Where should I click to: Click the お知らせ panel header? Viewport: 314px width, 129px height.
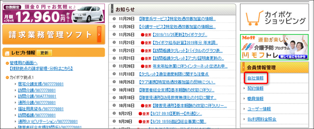[172, 10]
